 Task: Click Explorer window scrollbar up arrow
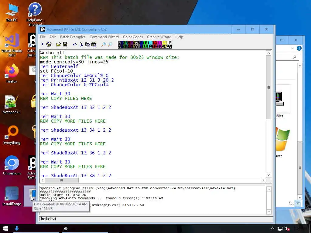[x=300, y=66]
